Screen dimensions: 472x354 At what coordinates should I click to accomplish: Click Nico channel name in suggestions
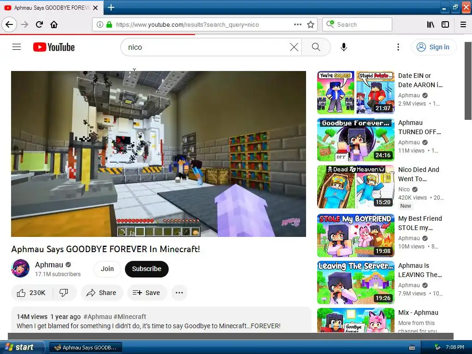(x=404, y=189)
